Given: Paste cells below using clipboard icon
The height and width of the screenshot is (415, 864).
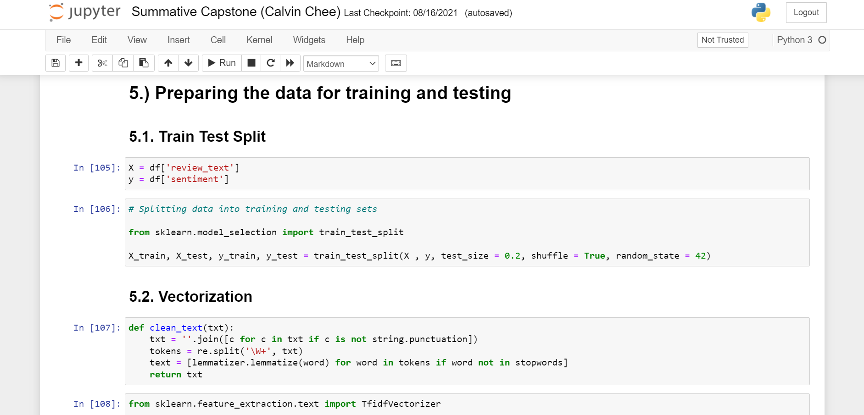Looking at the screenshot, I should (144, 63).
